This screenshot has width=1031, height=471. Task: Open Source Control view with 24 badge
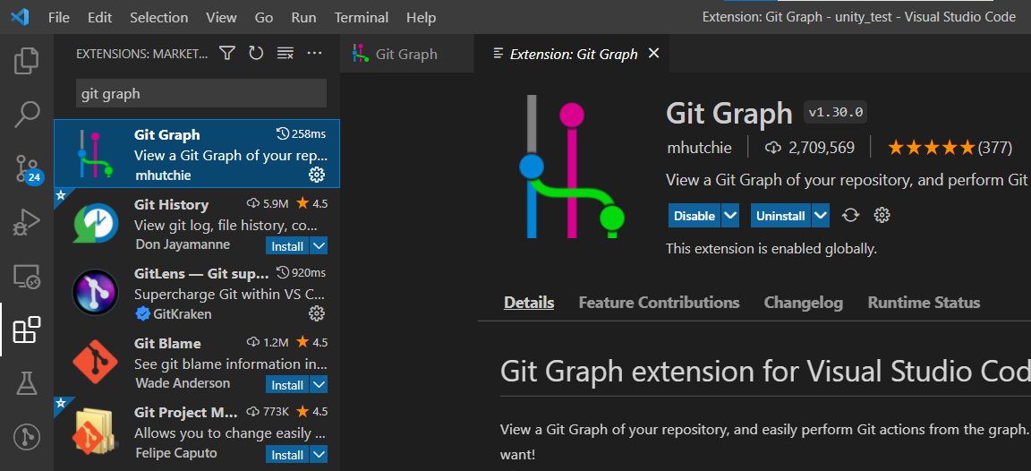(x=27, y=169)
